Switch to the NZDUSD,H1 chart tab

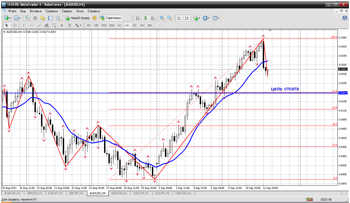(x=120, y=193)
